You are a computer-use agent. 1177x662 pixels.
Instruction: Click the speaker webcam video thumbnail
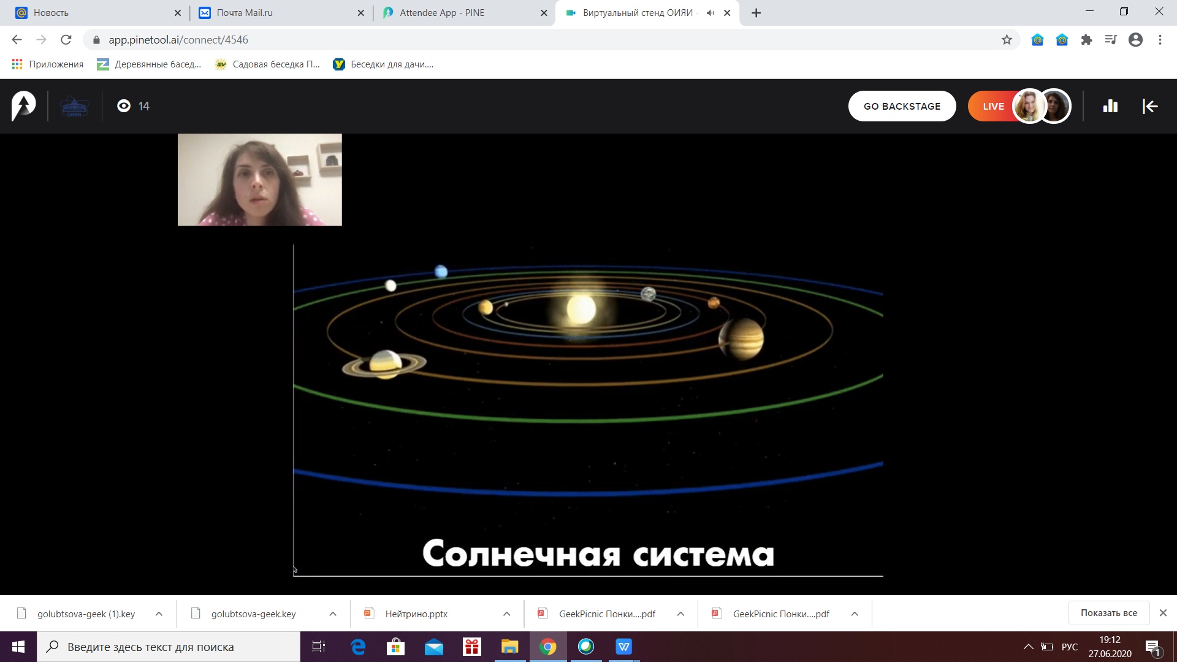(259, 180)
